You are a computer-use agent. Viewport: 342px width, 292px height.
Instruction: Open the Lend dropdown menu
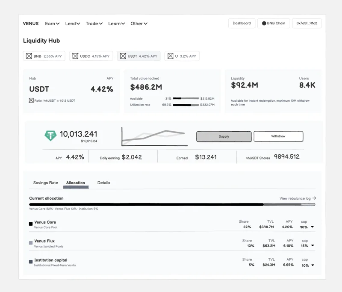[72, 24]
